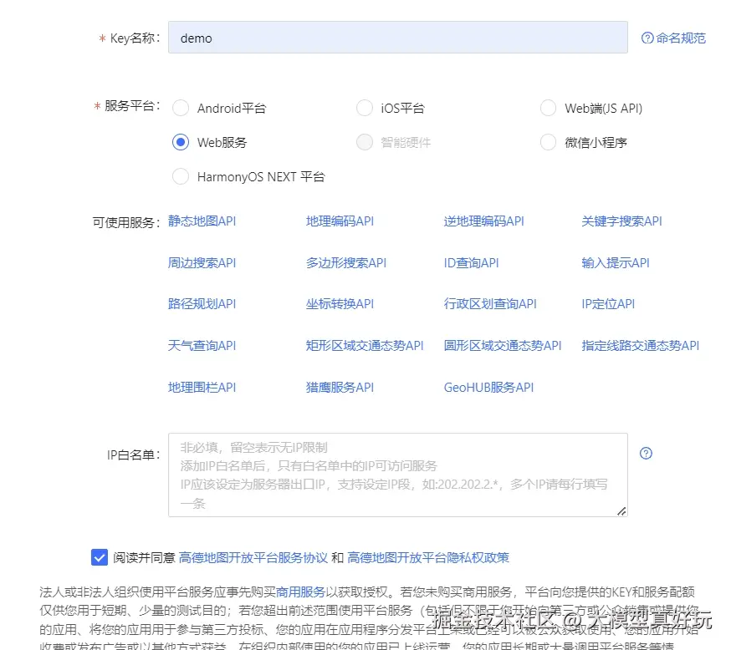This screenshot has height=650, width=731.
Task: Open the 输入提示API link
Action: click(x=616, y=263)
